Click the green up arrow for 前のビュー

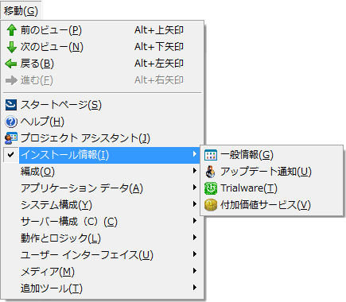11,30
